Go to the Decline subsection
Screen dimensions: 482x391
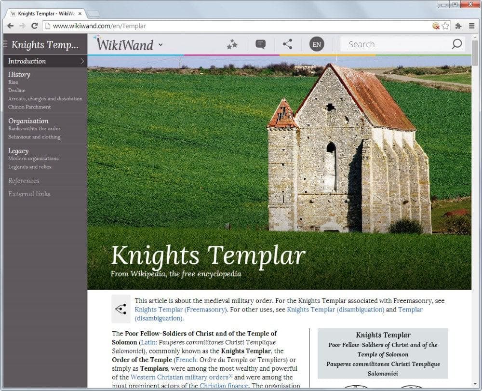16,90
